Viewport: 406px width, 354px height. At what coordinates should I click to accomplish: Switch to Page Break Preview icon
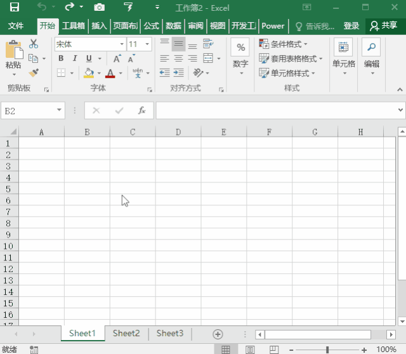pyautogui.click(x=274, y=350)
